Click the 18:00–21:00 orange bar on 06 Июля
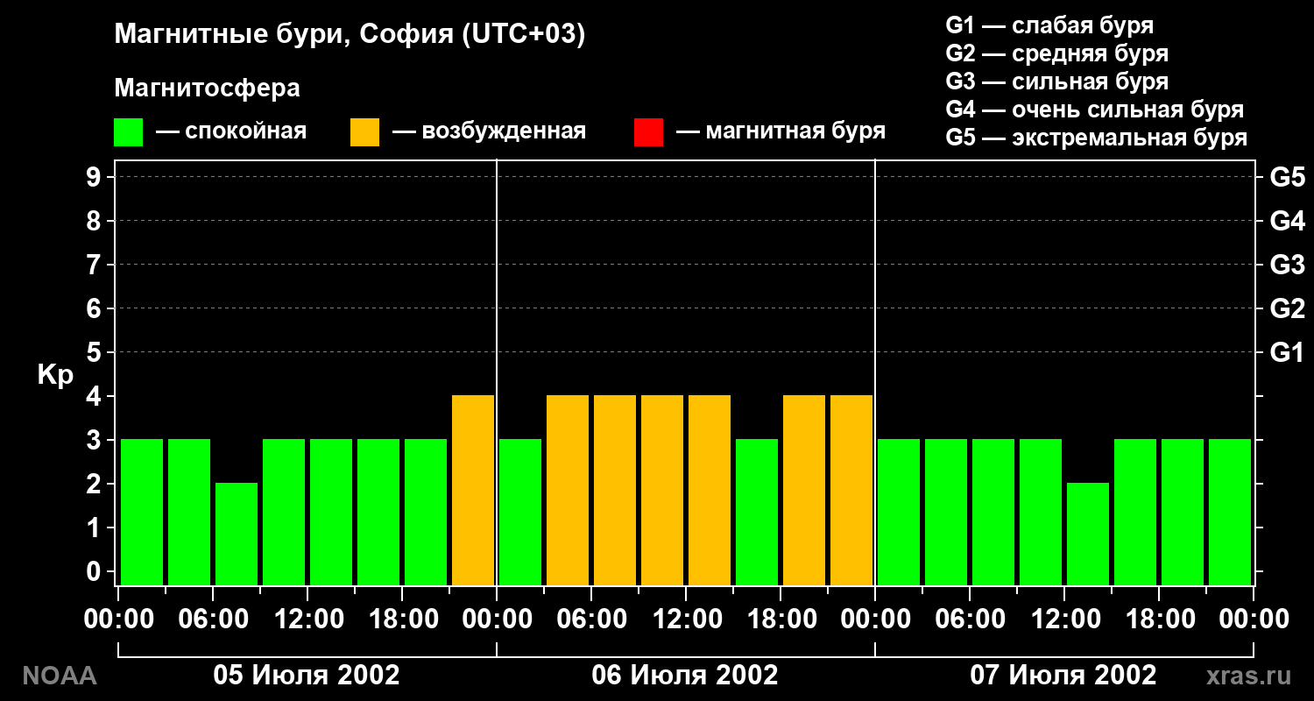Screen dimensions: 1314x701 click(804, 490)
